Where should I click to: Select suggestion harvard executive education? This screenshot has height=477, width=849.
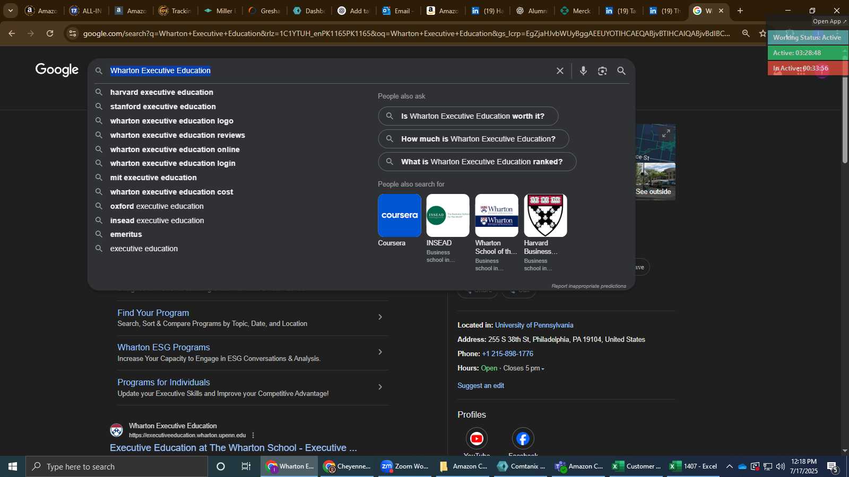161,92
